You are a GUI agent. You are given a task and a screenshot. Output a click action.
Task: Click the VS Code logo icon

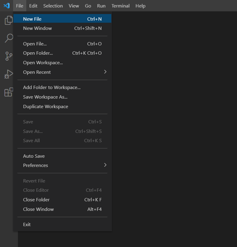(x=7, y=6)
